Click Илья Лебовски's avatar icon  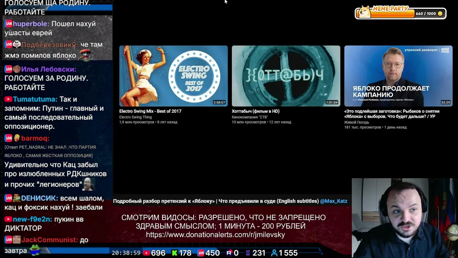[x=17, y=69]
